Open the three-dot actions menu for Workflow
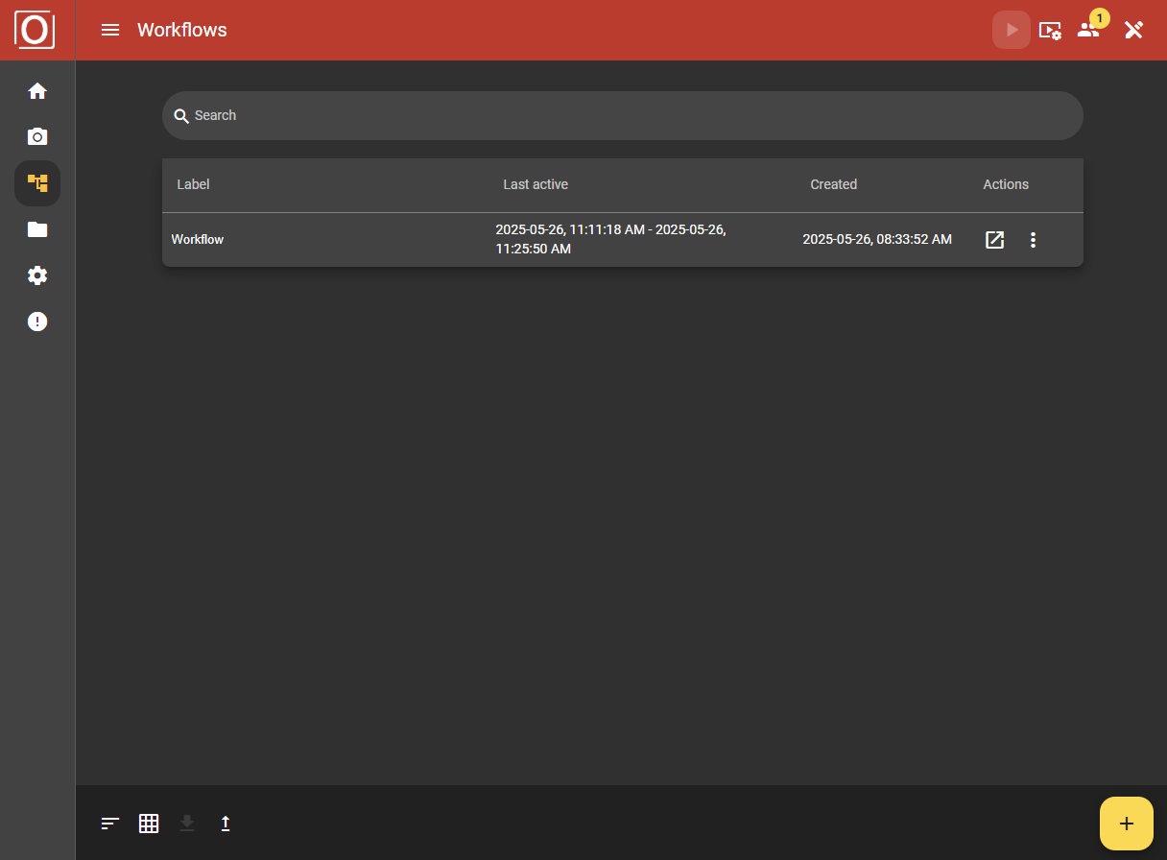The height and width of the screenshot is (860, 1167). click(x=1033, y=239)
